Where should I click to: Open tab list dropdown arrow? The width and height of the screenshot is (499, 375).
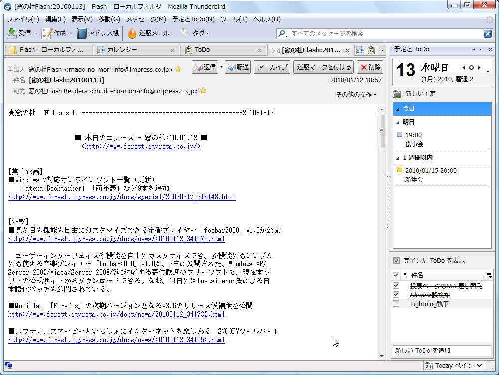click(x=382, y=50)
